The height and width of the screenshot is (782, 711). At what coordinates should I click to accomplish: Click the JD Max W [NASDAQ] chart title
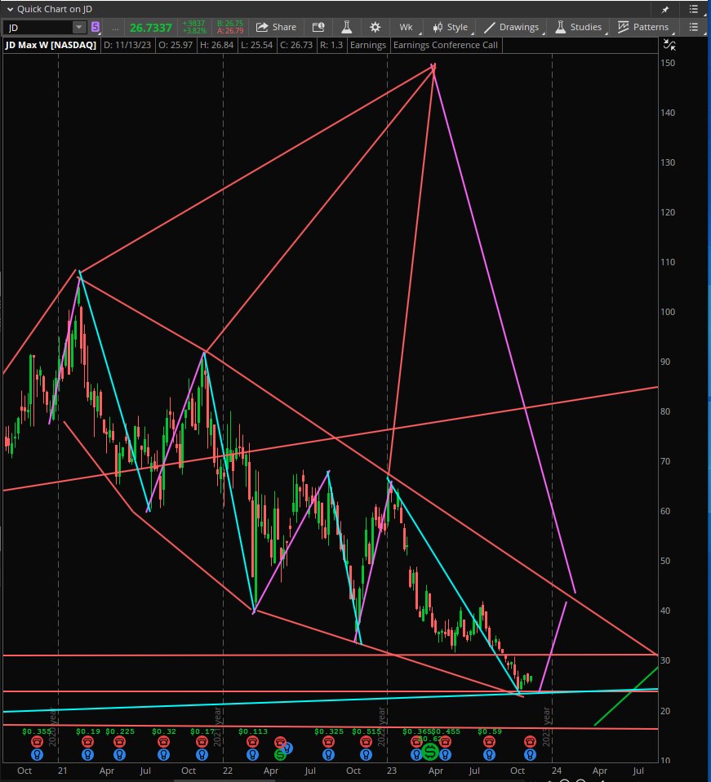pyautogui.click(x=51, y=45)
